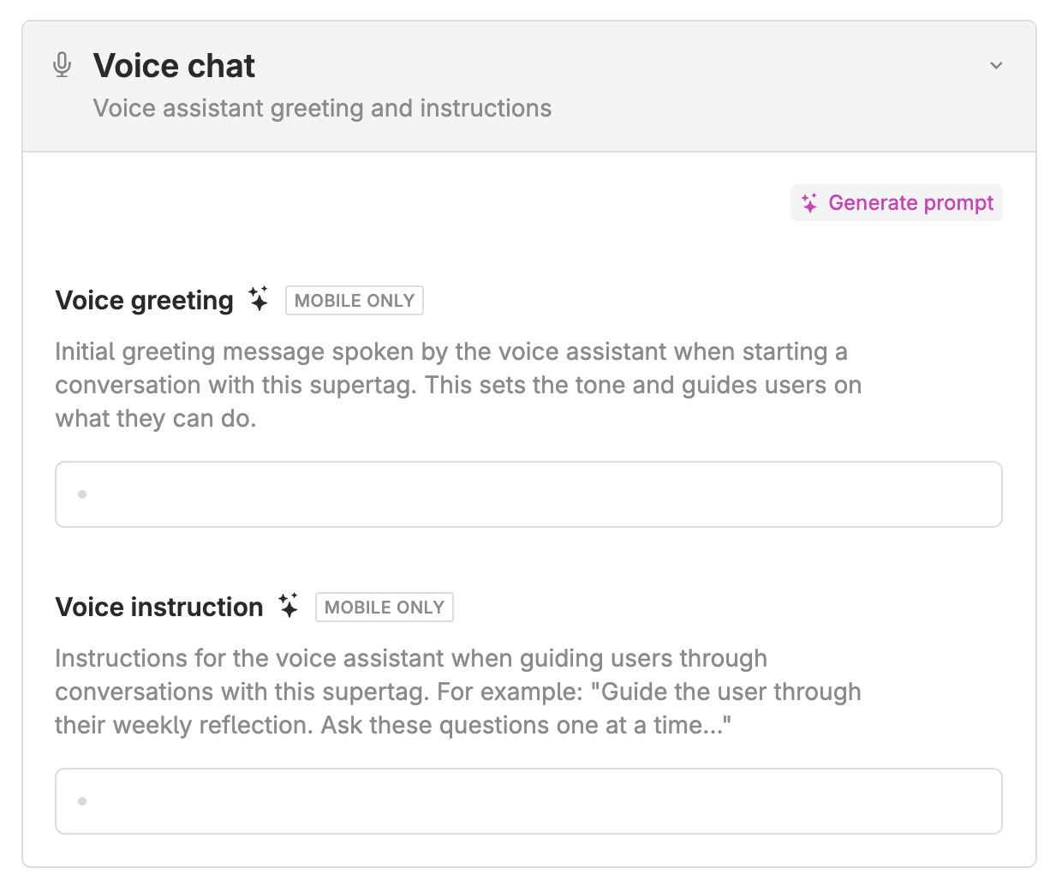Click the microphone icon beside Voice chat

[62, 65]
